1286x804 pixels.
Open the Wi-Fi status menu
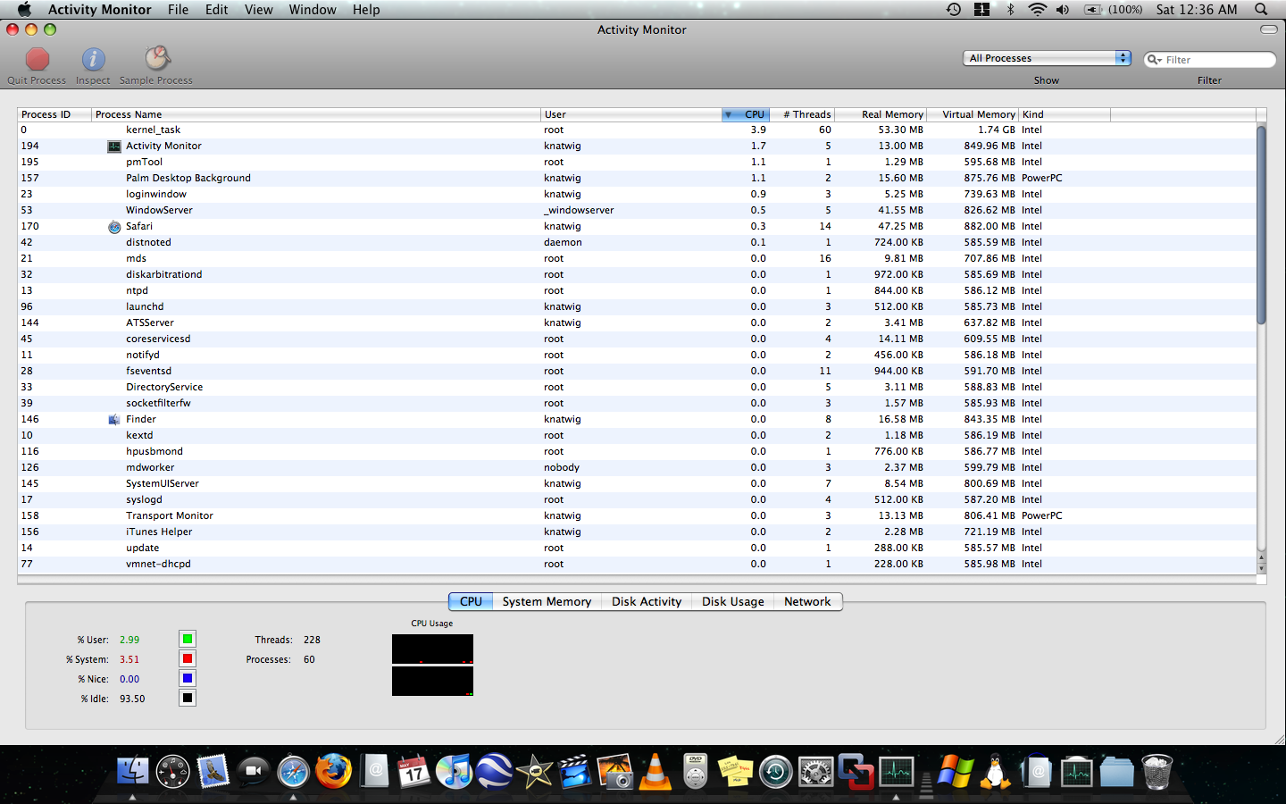(1037, 10)
